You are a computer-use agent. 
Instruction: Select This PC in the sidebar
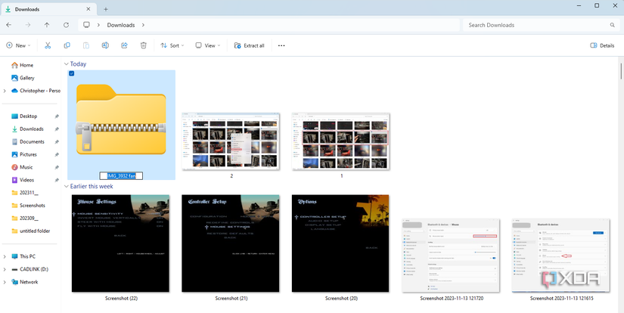23,256
